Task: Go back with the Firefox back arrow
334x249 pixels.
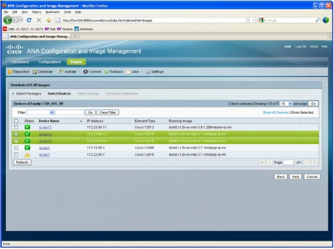Action: click(x=8, y=20)
